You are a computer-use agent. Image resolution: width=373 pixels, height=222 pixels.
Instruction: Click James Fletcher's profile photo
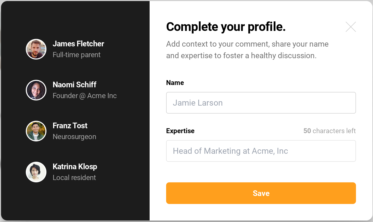[36, 49]
